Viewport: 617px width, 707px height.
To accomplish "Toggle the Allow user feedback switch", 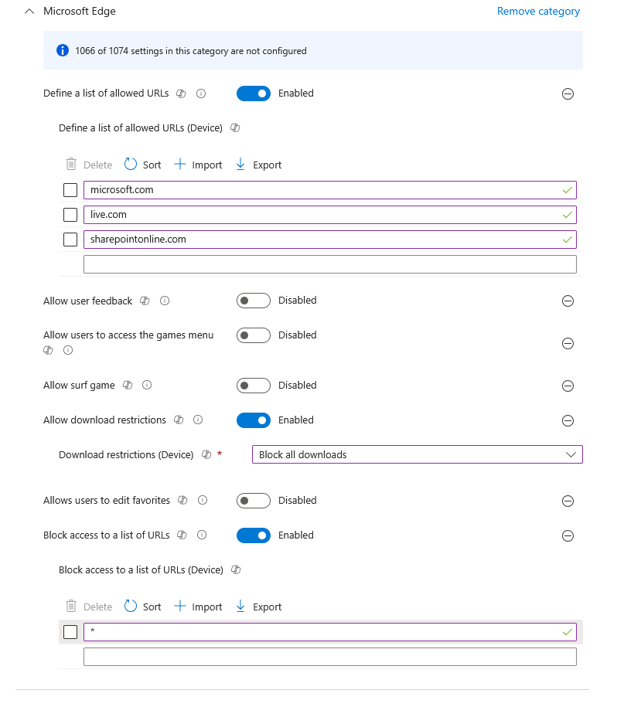I will 253,301.
